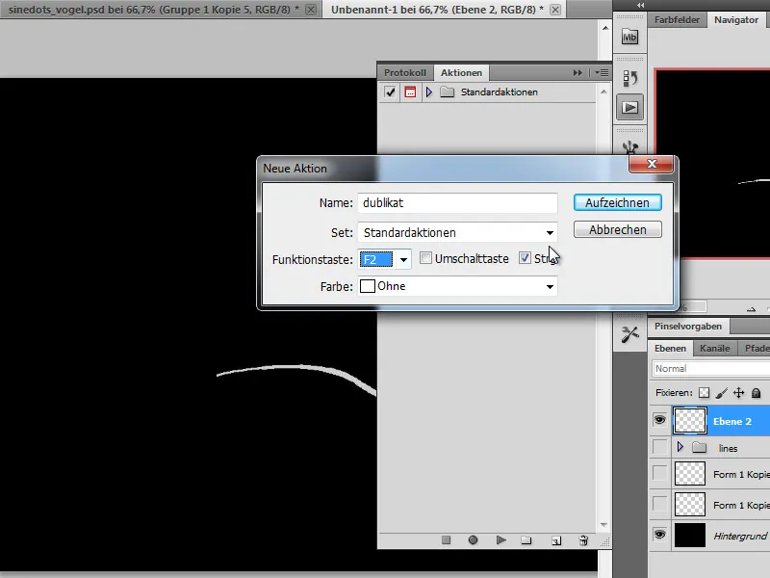Screen dimensions: 770x578
Task: Switch to Farbfelder tab
Action: coord(677,20)
